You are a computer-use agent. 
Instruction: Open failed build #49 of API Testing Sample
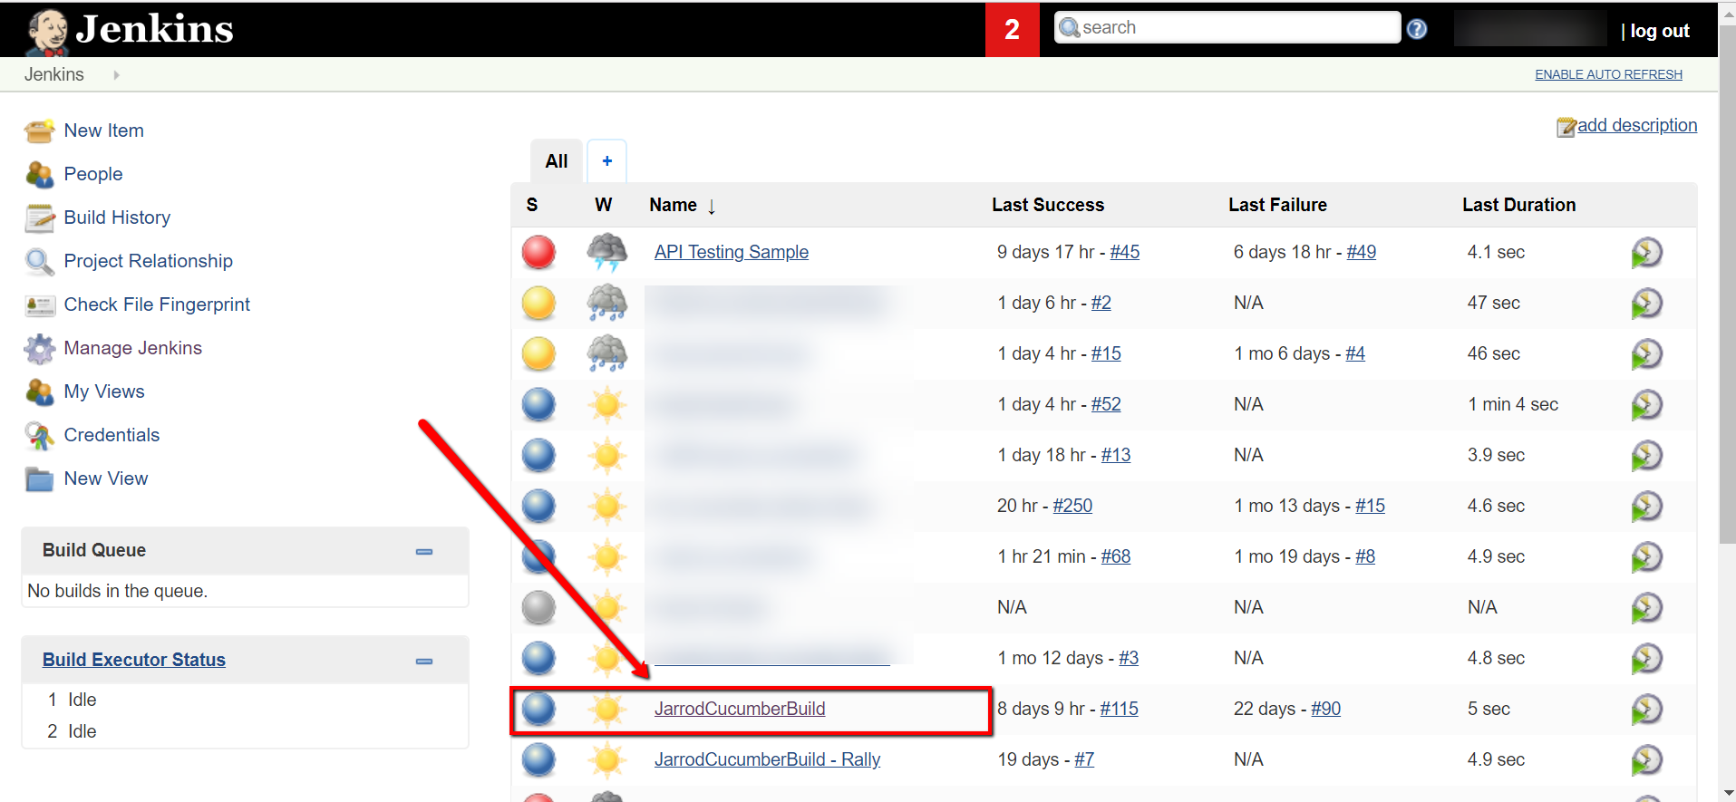pos(1362,252)
